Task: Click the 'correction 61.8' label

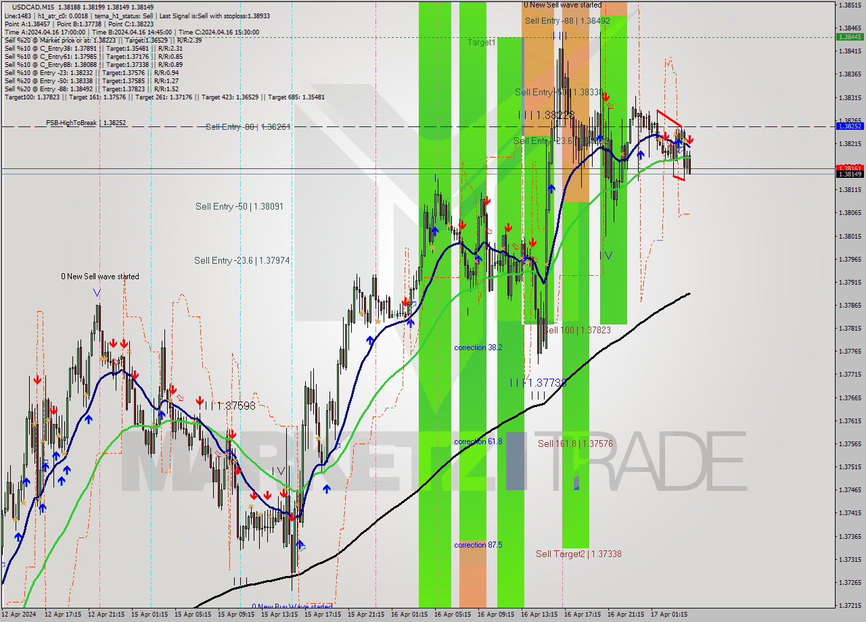Action: click(478, 441)
